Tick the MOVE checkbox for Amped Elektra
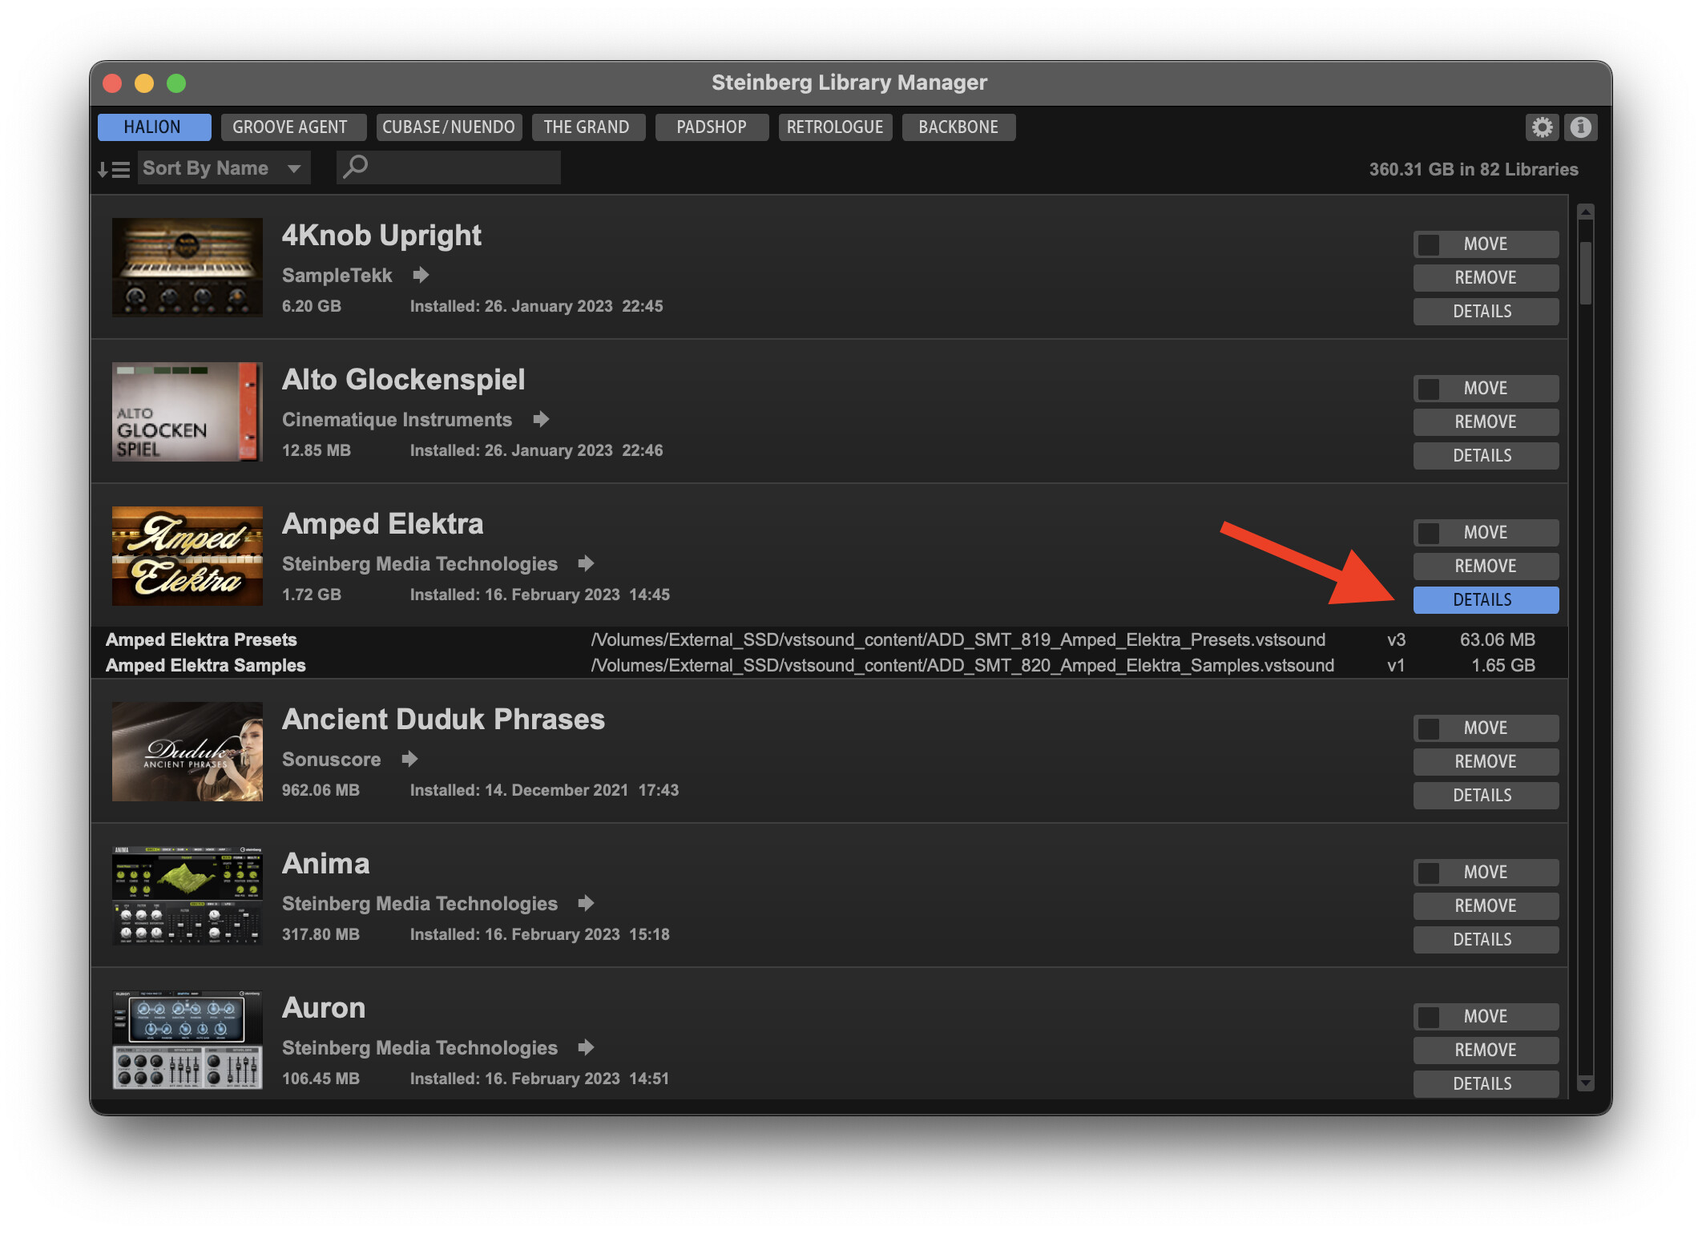The width and height of the screenshot is (1702, 1234). 1429,533
